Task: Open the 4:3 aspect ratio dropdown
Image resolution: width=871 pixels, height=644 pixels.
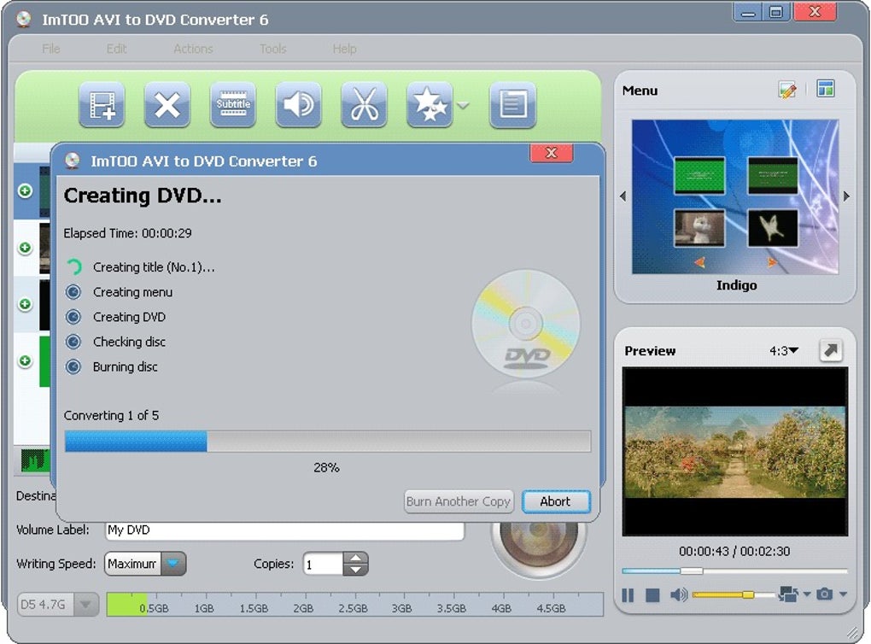Action: coord(784,351)
